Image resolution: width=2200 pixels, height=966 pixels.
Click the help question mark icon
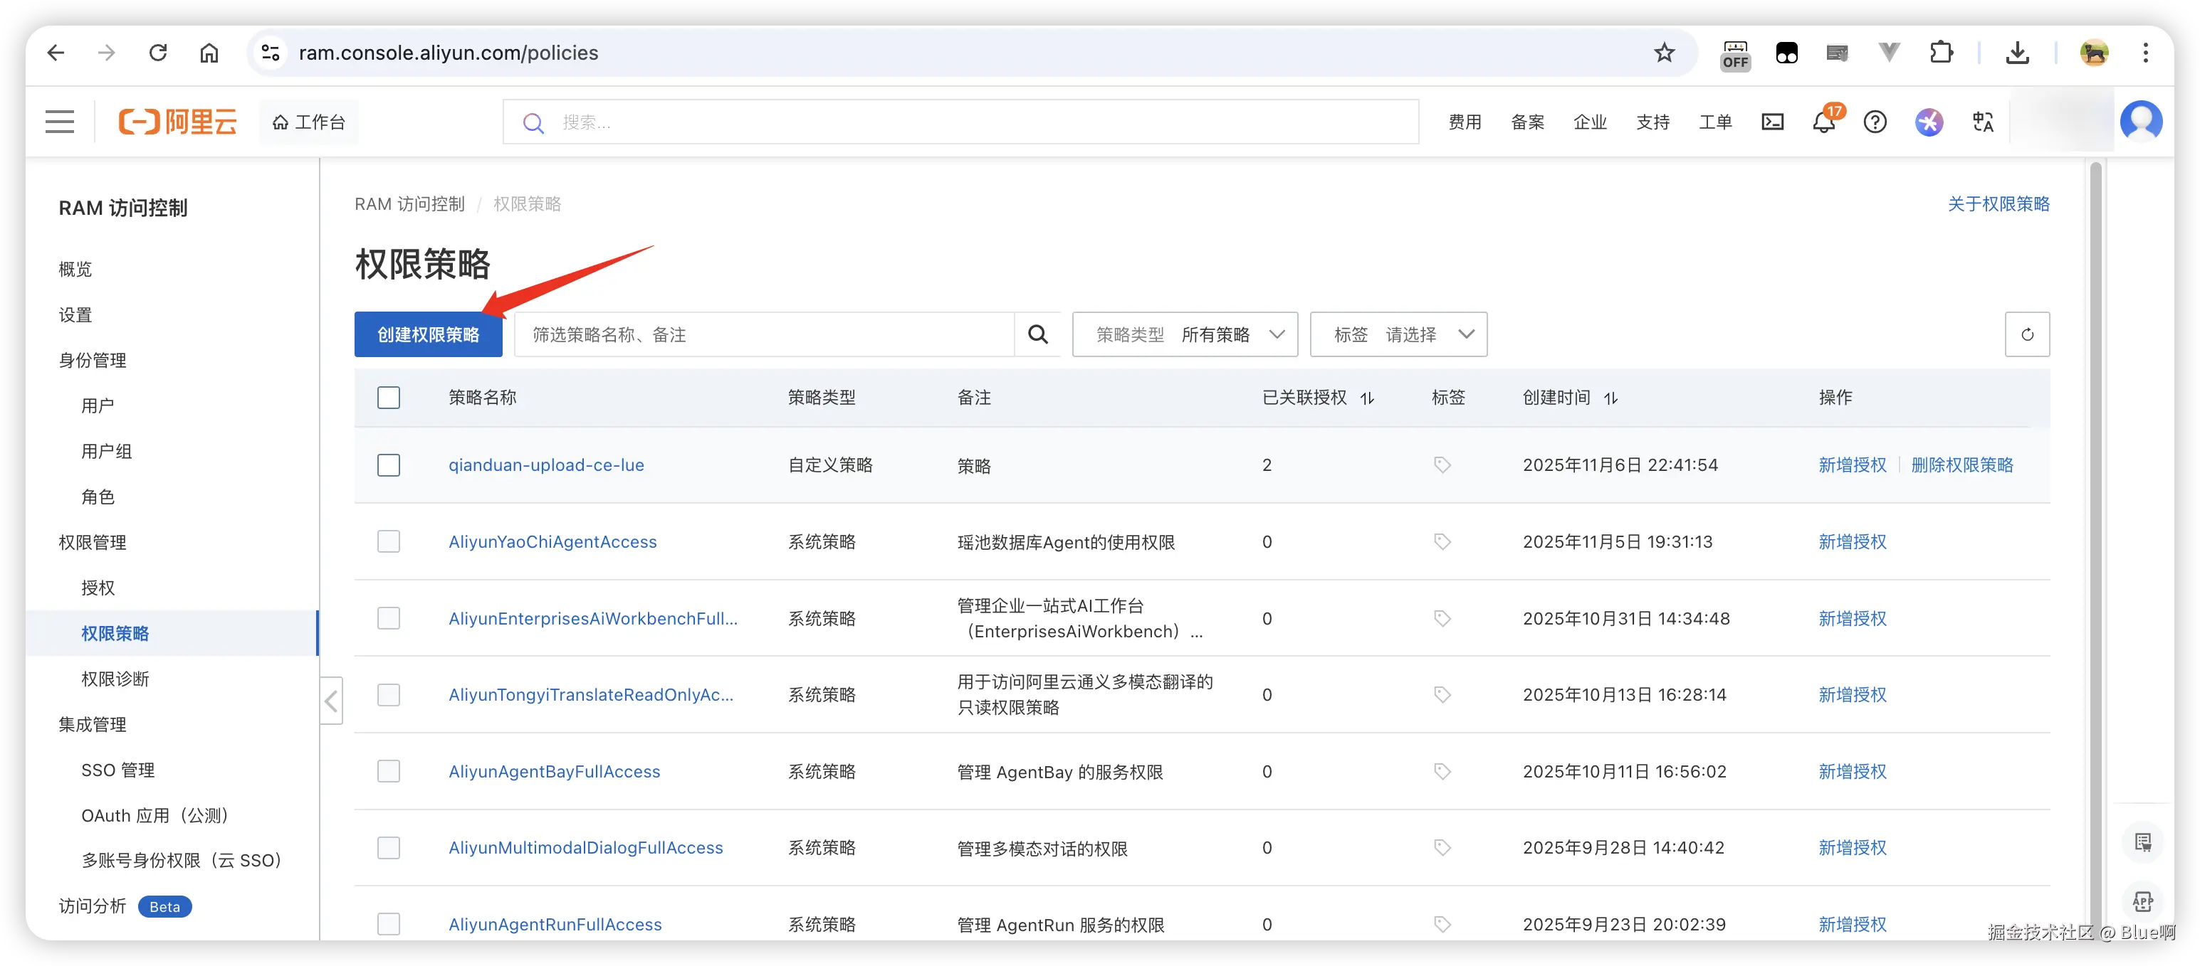point(1875,122)
